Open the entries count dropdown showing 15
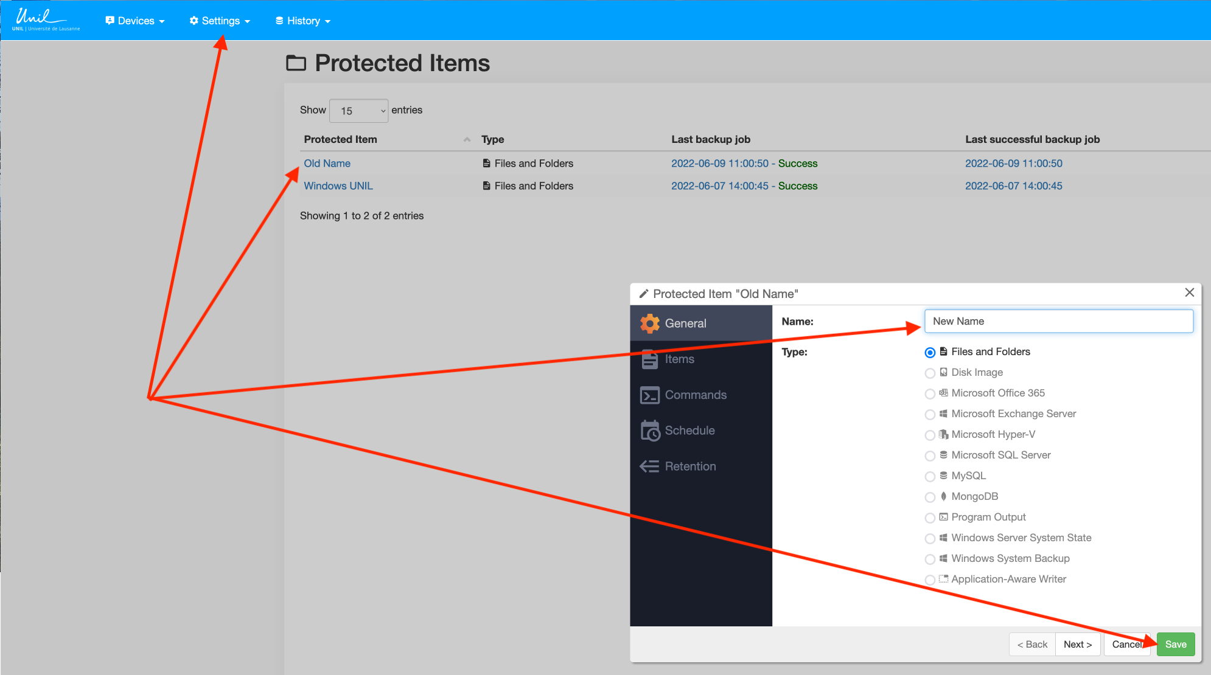The width and height of the screenshot is (1211, 675). tap(358, 111)
